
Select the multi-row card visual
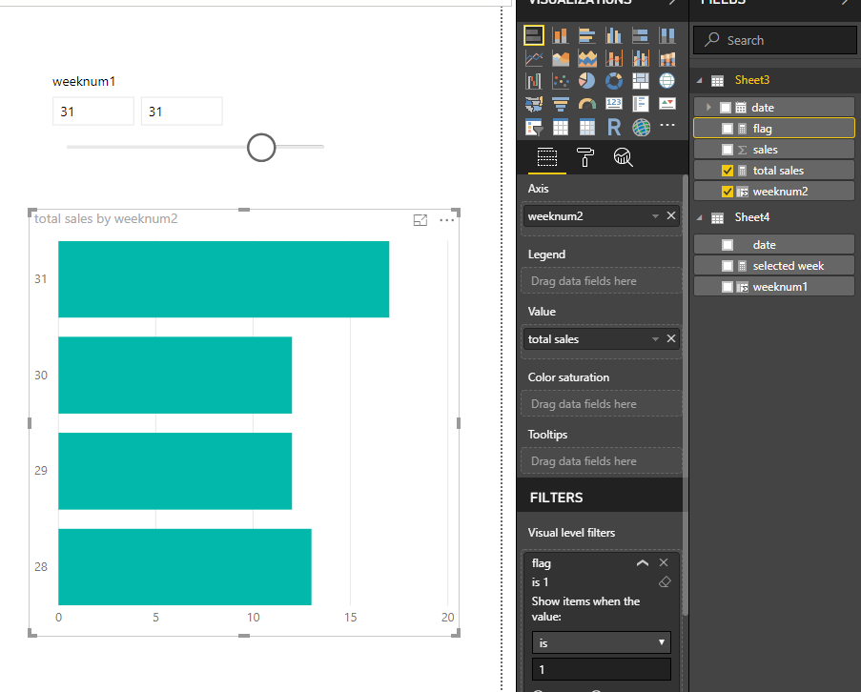[640, 104]
